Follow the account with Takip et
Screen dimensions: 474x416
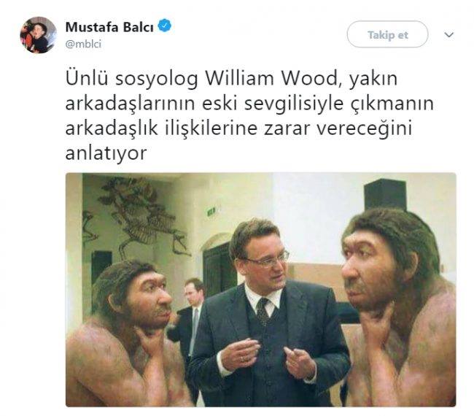click(x=387, y=34)
